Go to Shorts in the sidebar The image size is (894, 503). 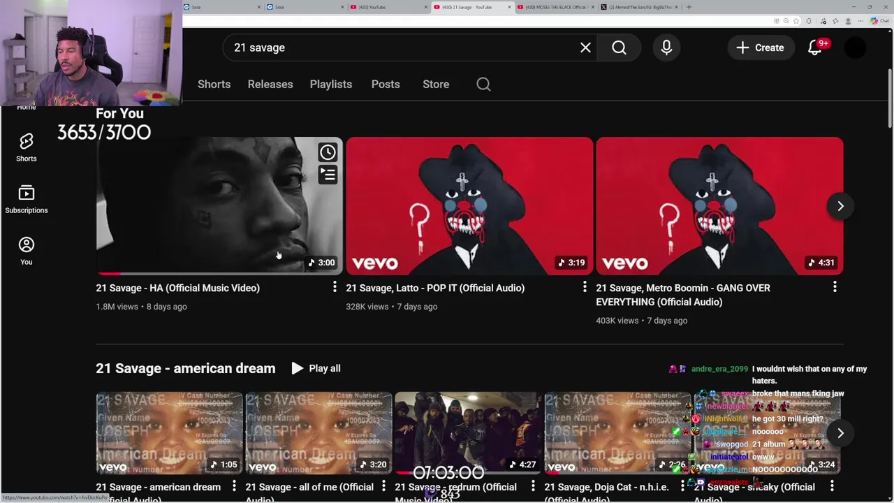[x=27, y=147]
